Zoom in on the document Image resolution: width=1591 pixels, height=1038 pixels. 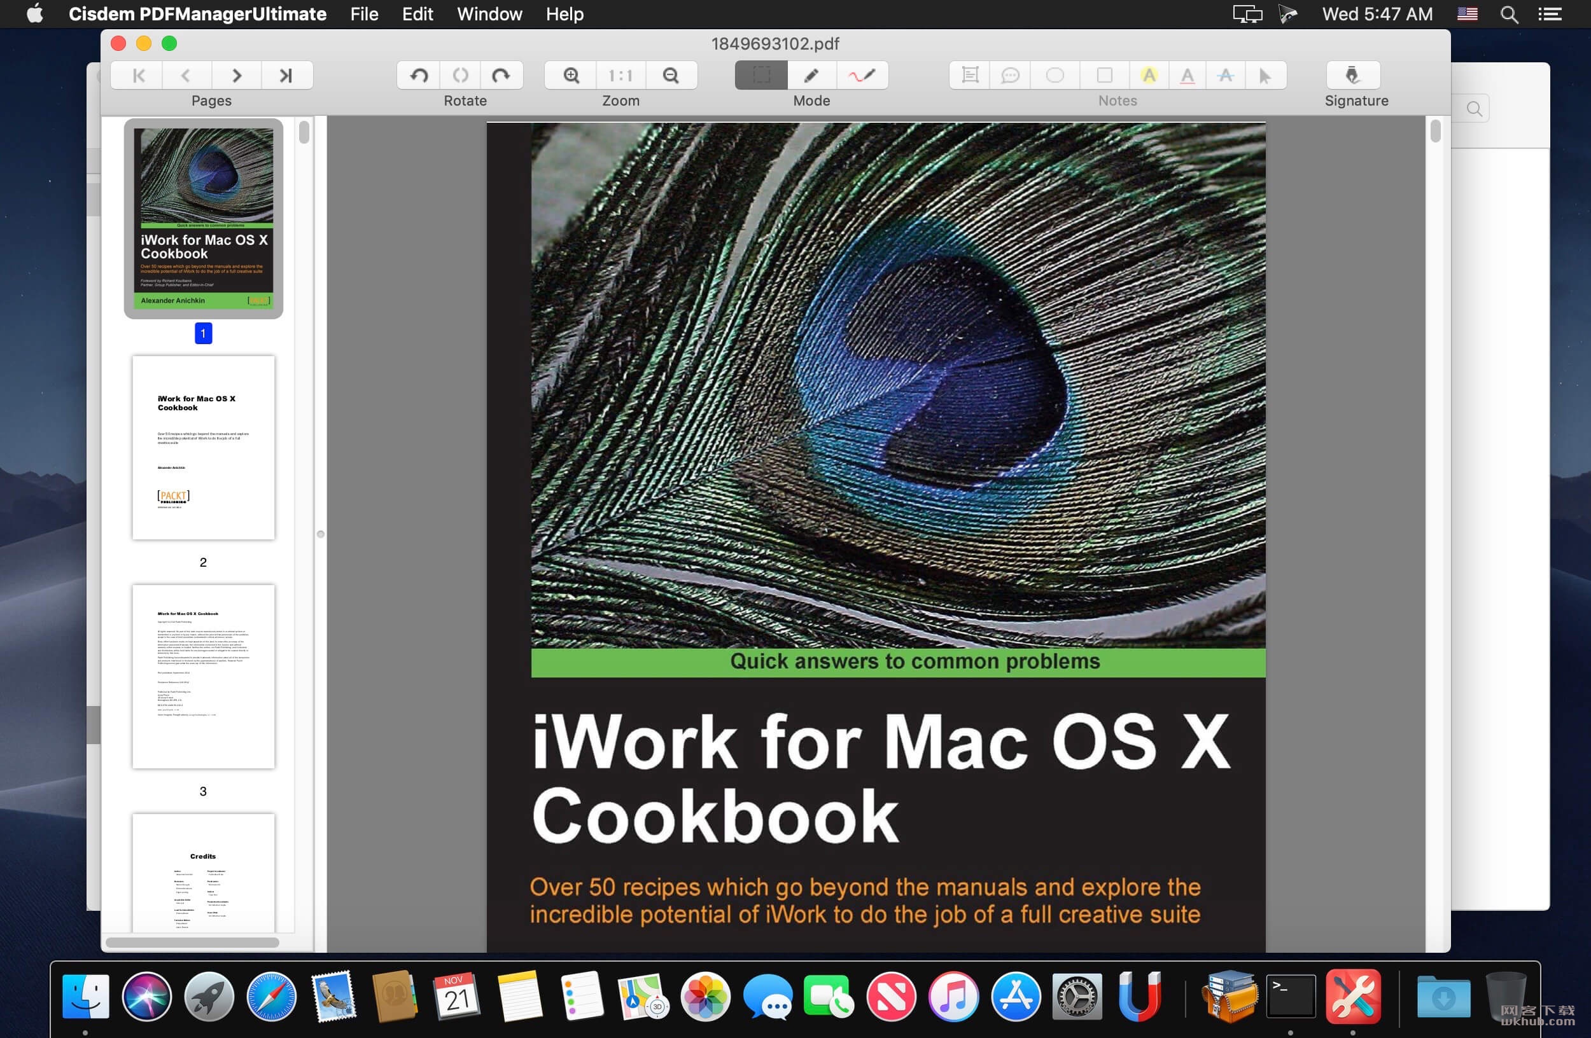(x=571, y=76)
